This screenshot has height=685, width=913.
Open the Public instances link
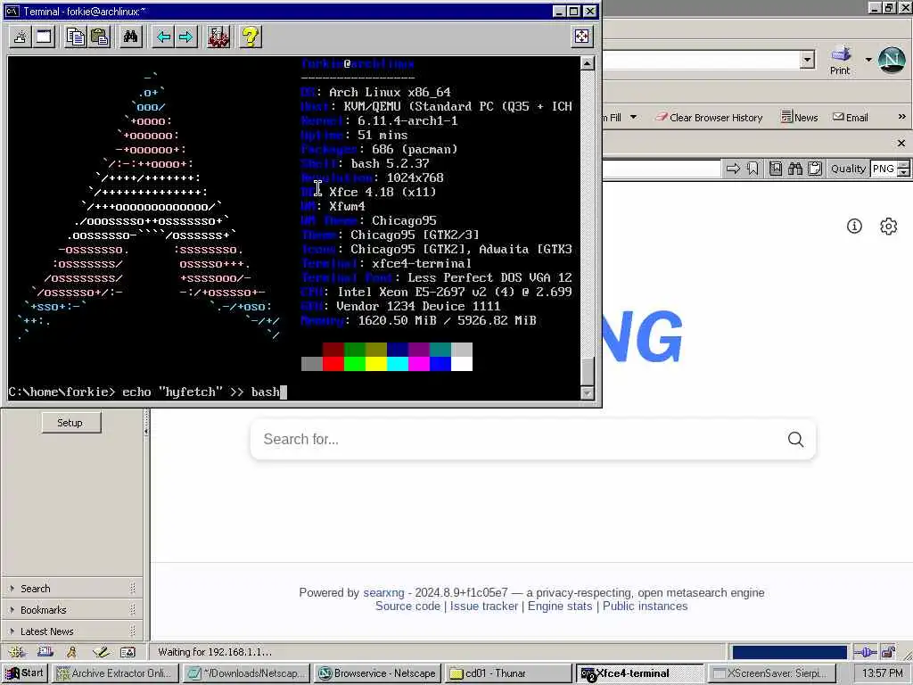(x=646, y=607)
